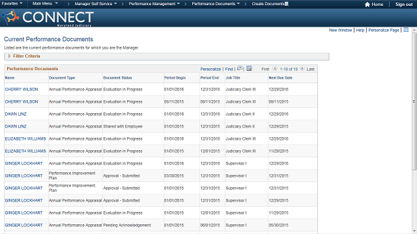
Task: Click the Last pagination link
Action: (310, 69)
